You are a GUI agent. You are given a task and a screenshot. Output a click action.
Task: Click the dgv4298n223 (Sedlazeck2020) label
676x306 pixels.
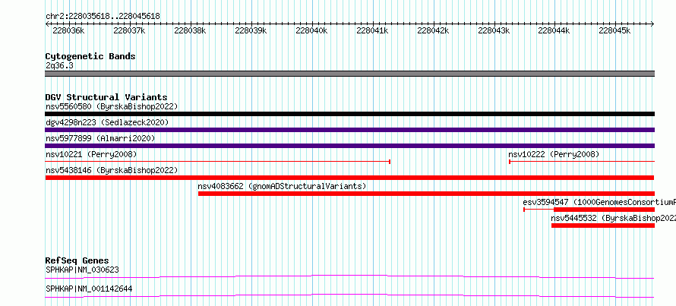click(x=107, y=122)
